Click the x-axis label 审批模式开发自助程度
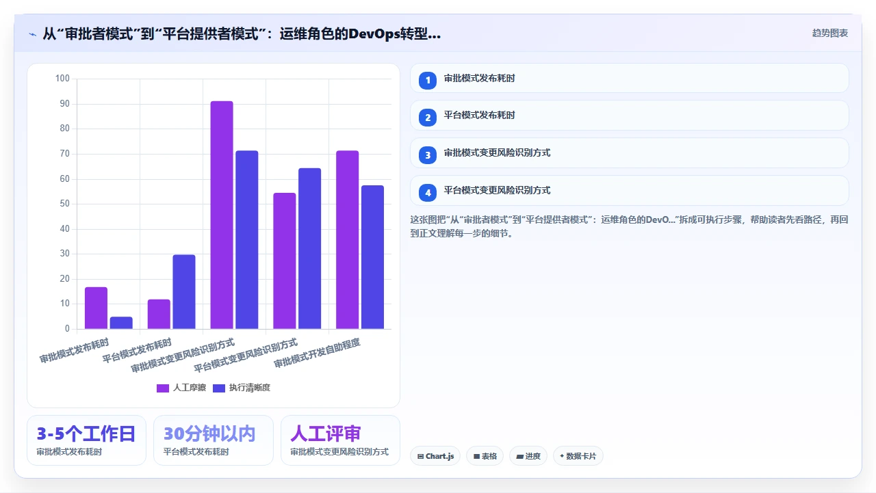 [318, 352]
